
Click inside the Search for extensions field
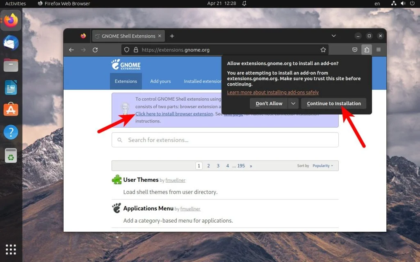point(225,140)
